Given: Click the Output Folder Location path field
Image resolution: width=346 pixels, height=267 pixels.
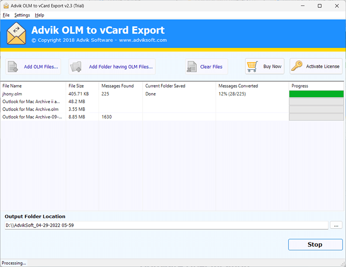Looking at the screenshot, I should click(167, 226).
